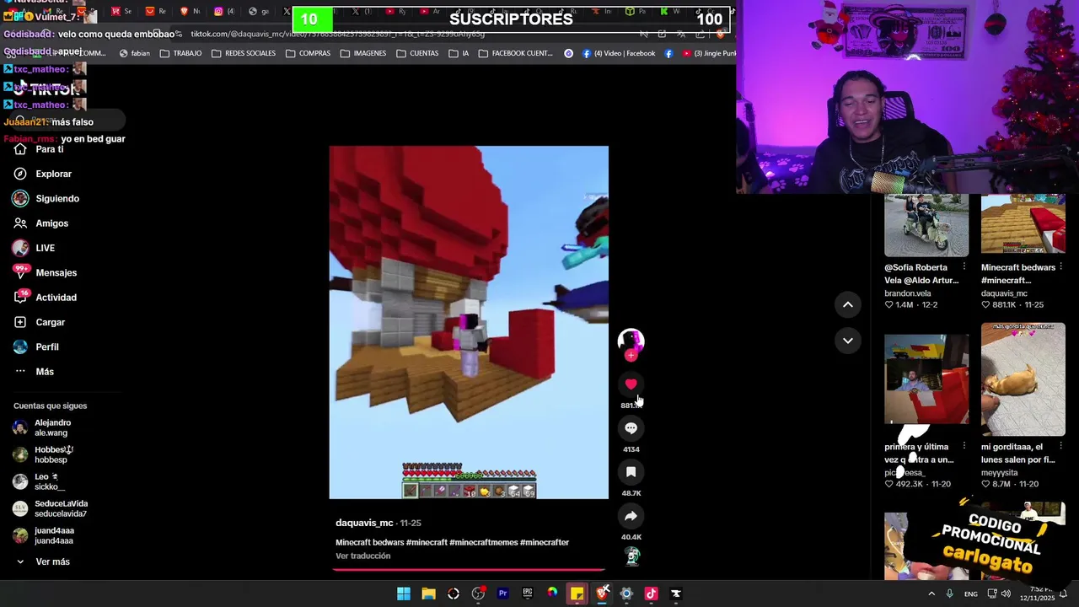This screenshot has height=607, width=1079.
Task: Open Leo sickko__ account
Action: 39,481
